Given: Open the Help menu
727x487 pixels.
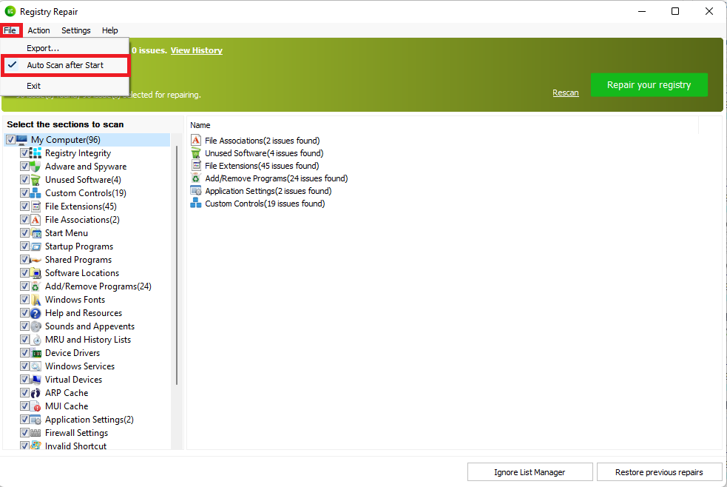Looking at the screenshot, I should tap(109, 30).
